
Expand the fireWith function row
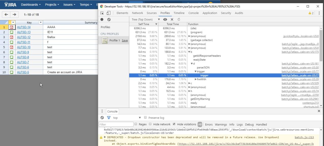[x=196, y=79]
